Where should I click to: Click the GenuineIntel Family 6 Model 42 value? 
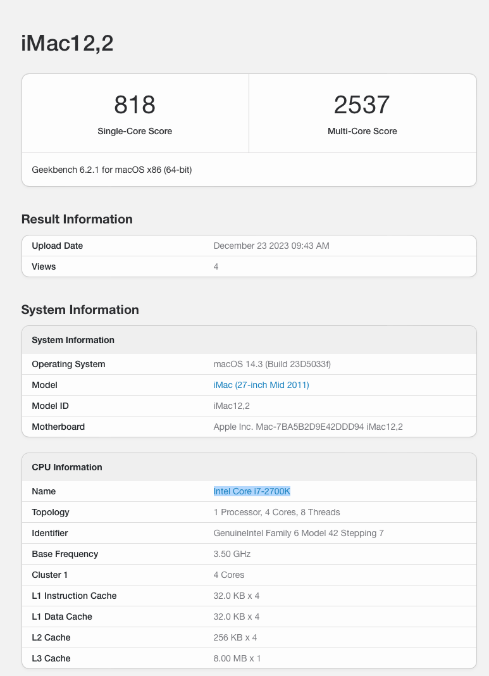pos(299,534)
